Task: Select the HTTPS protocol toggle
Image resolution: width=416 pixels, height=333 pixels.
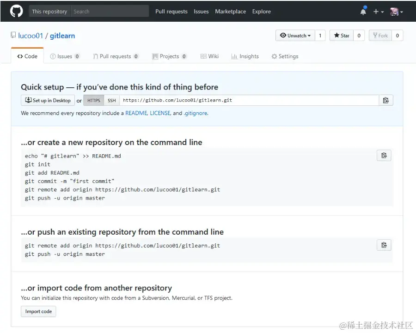Action: coord(94,100)
